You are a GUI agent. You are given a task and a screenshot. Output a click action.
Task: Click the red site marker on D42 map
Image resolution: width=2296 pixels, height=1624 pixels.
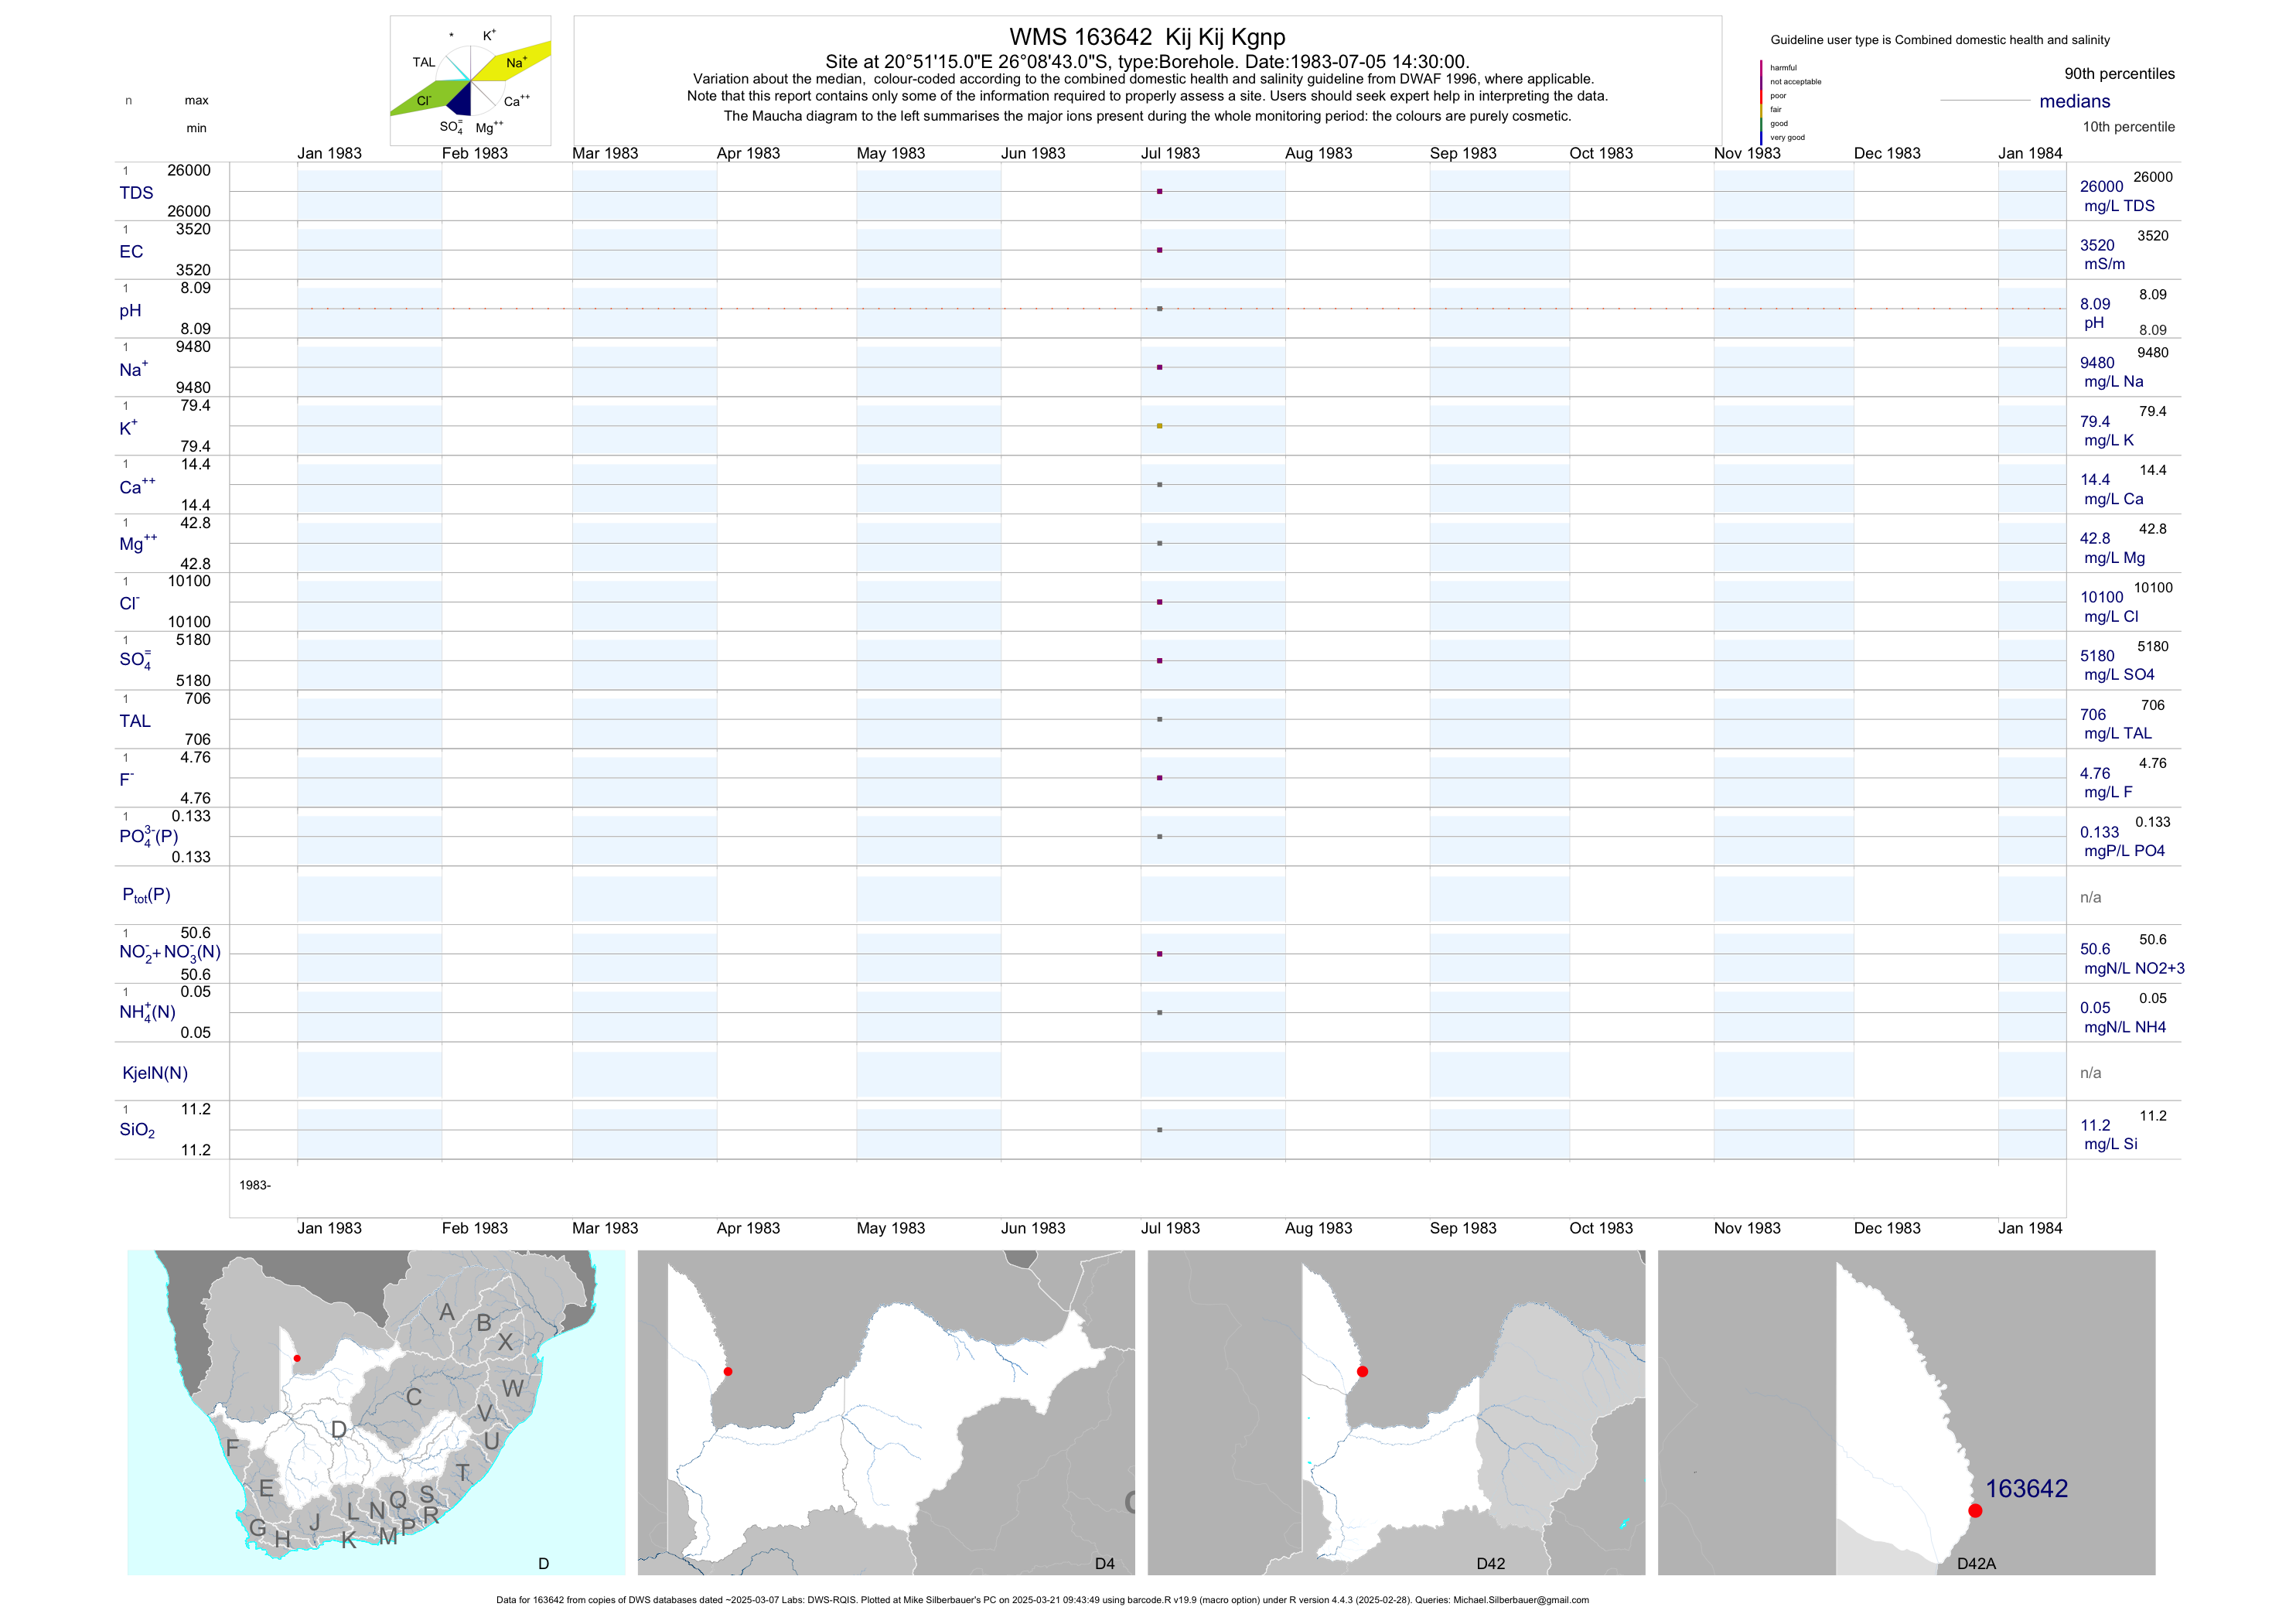coord(1362,1371)
